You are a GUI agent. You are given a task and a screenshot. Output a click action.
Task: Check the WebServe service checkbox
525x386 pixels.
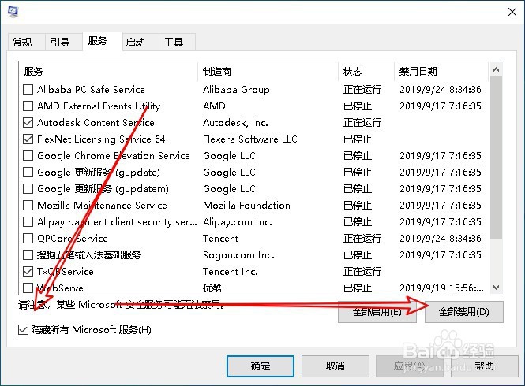(28, 288)
